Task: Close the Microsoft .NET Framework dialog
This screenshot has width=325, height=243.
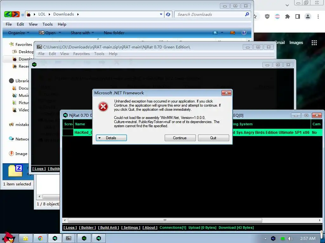Action: [226, 93]
